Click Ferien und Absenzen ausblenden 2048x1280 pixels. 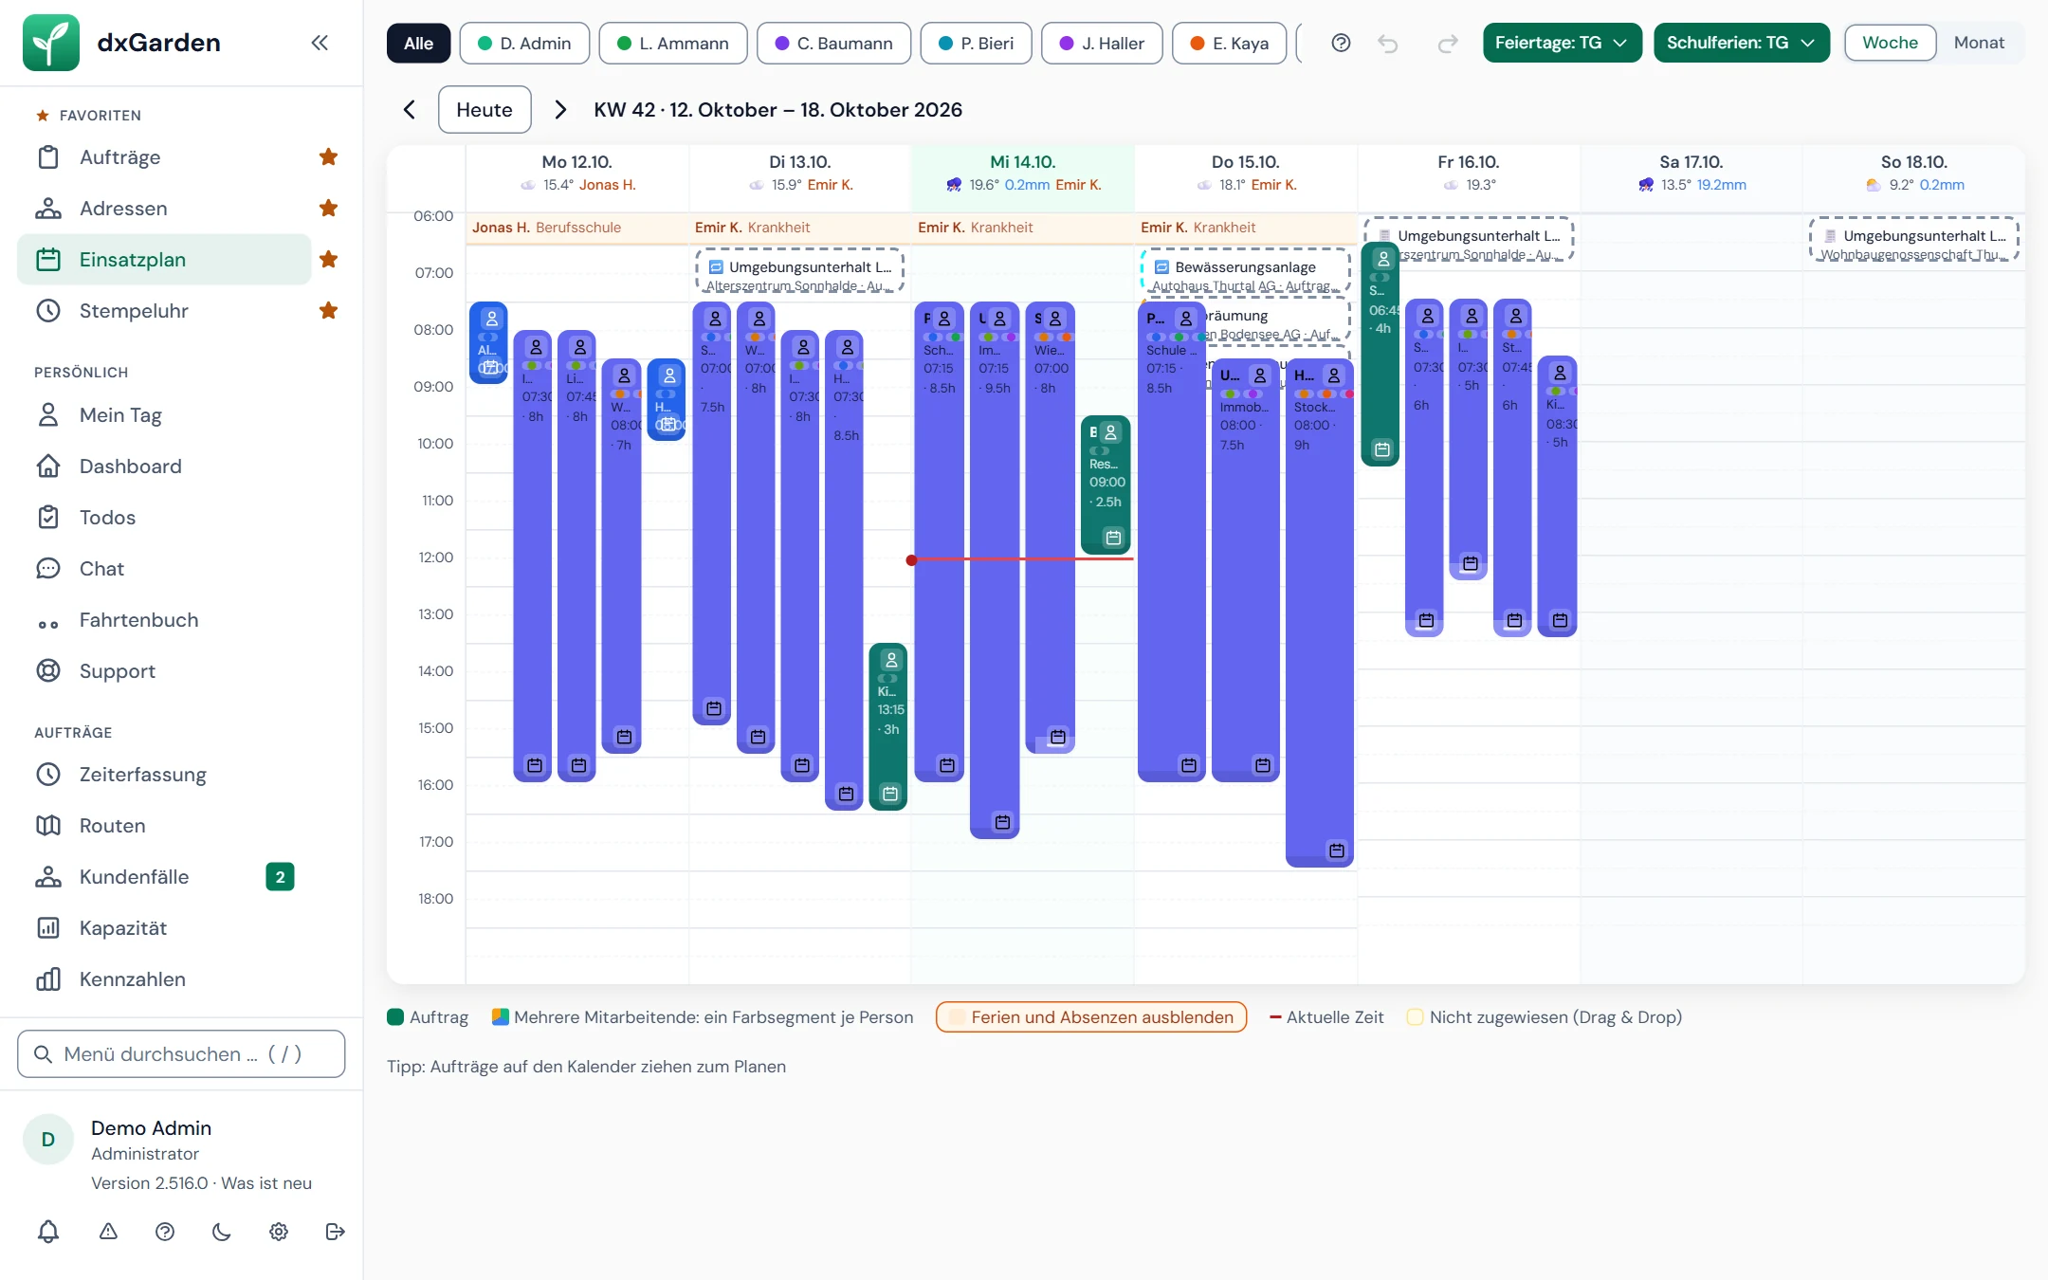(1091, 1017)
